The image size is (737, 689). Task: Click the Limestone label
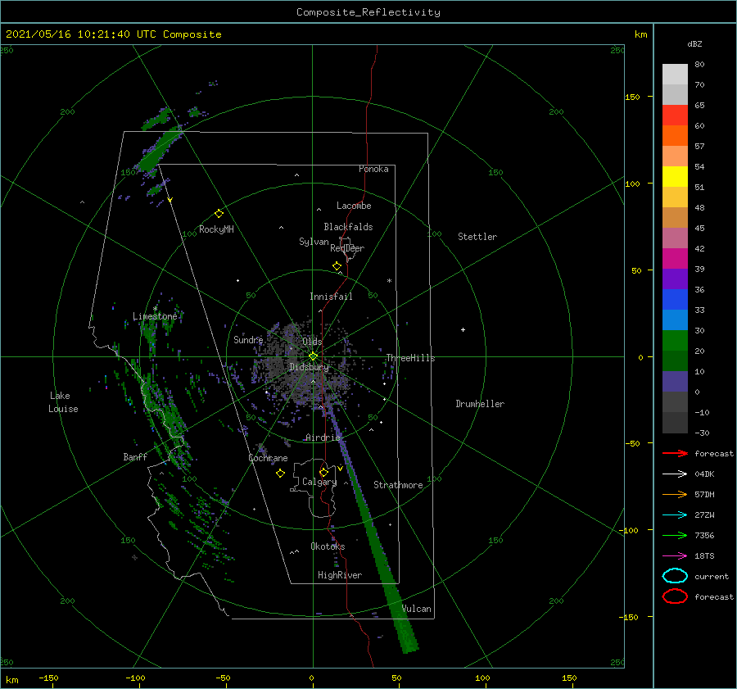(155, 316)
